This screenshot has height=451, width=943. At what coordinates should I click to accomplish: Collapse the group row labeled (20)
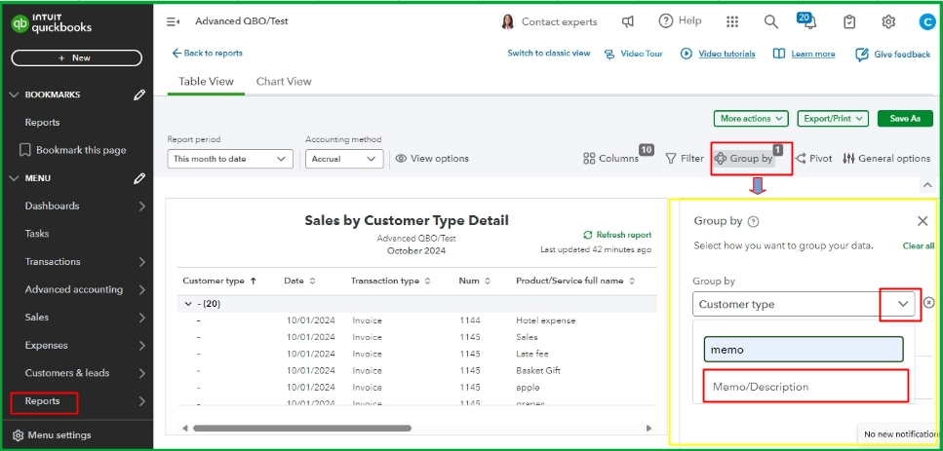[x=188, y=304]
